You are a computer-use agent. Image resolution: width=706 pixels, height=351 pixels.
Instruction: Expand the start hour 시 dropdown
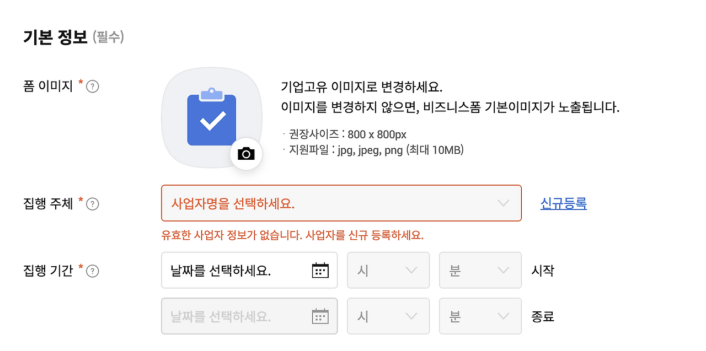pos(388,271)
